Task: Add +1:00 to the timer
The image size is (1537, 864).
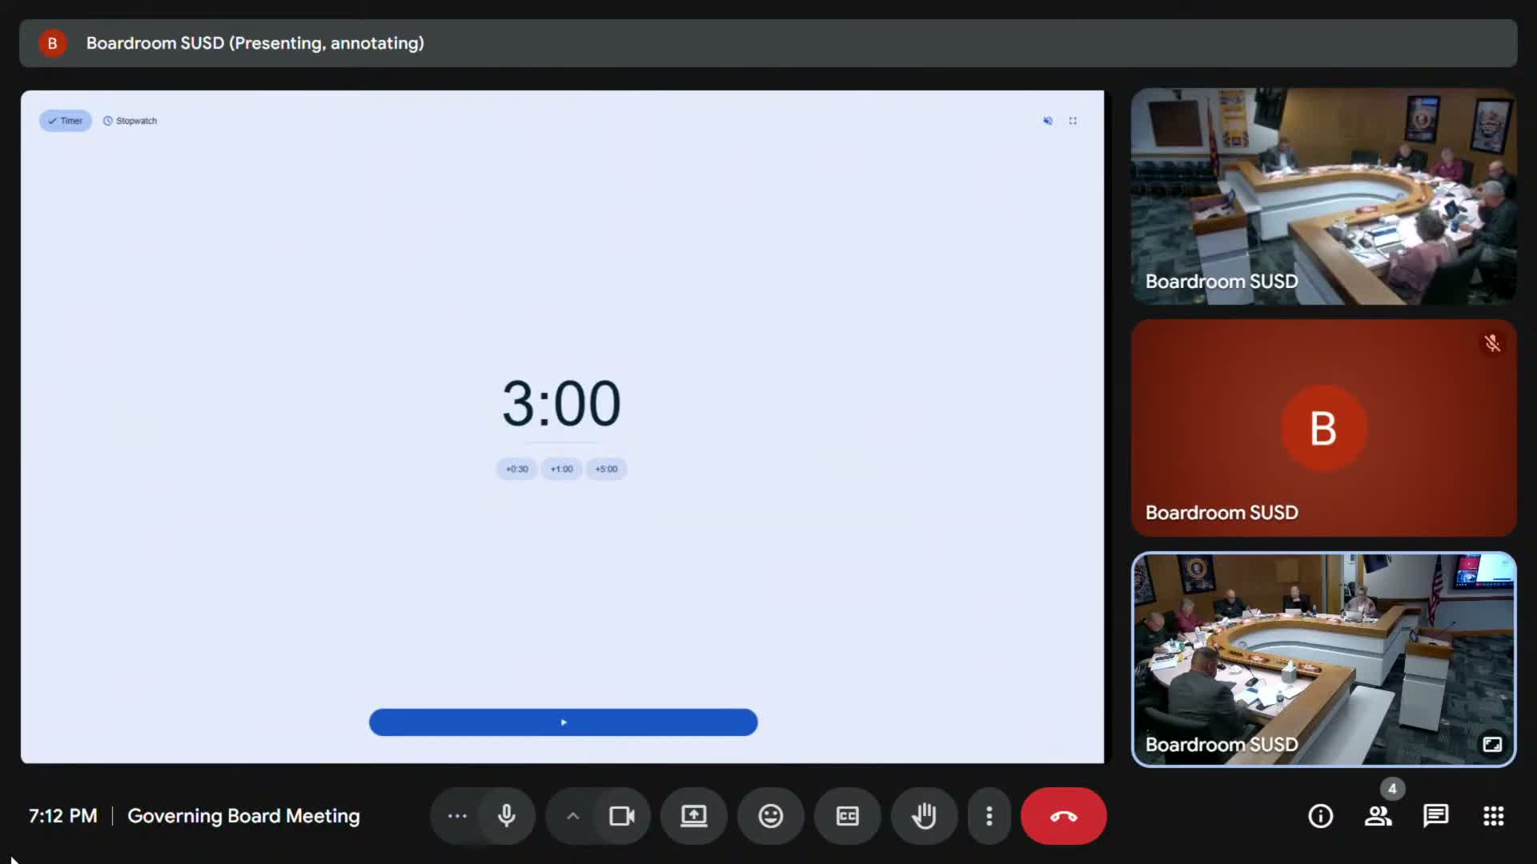Action: [561, 469]
